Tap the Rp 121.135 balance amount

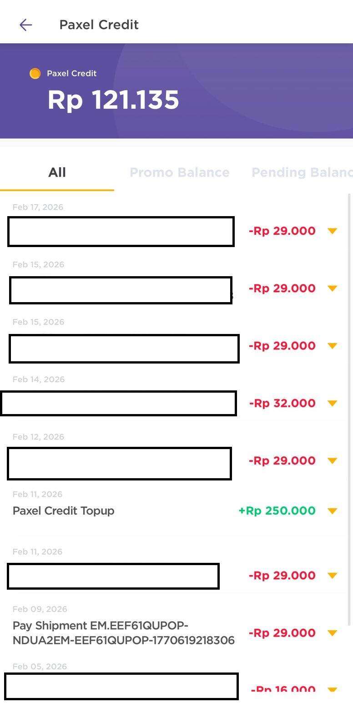coord(113,100)
